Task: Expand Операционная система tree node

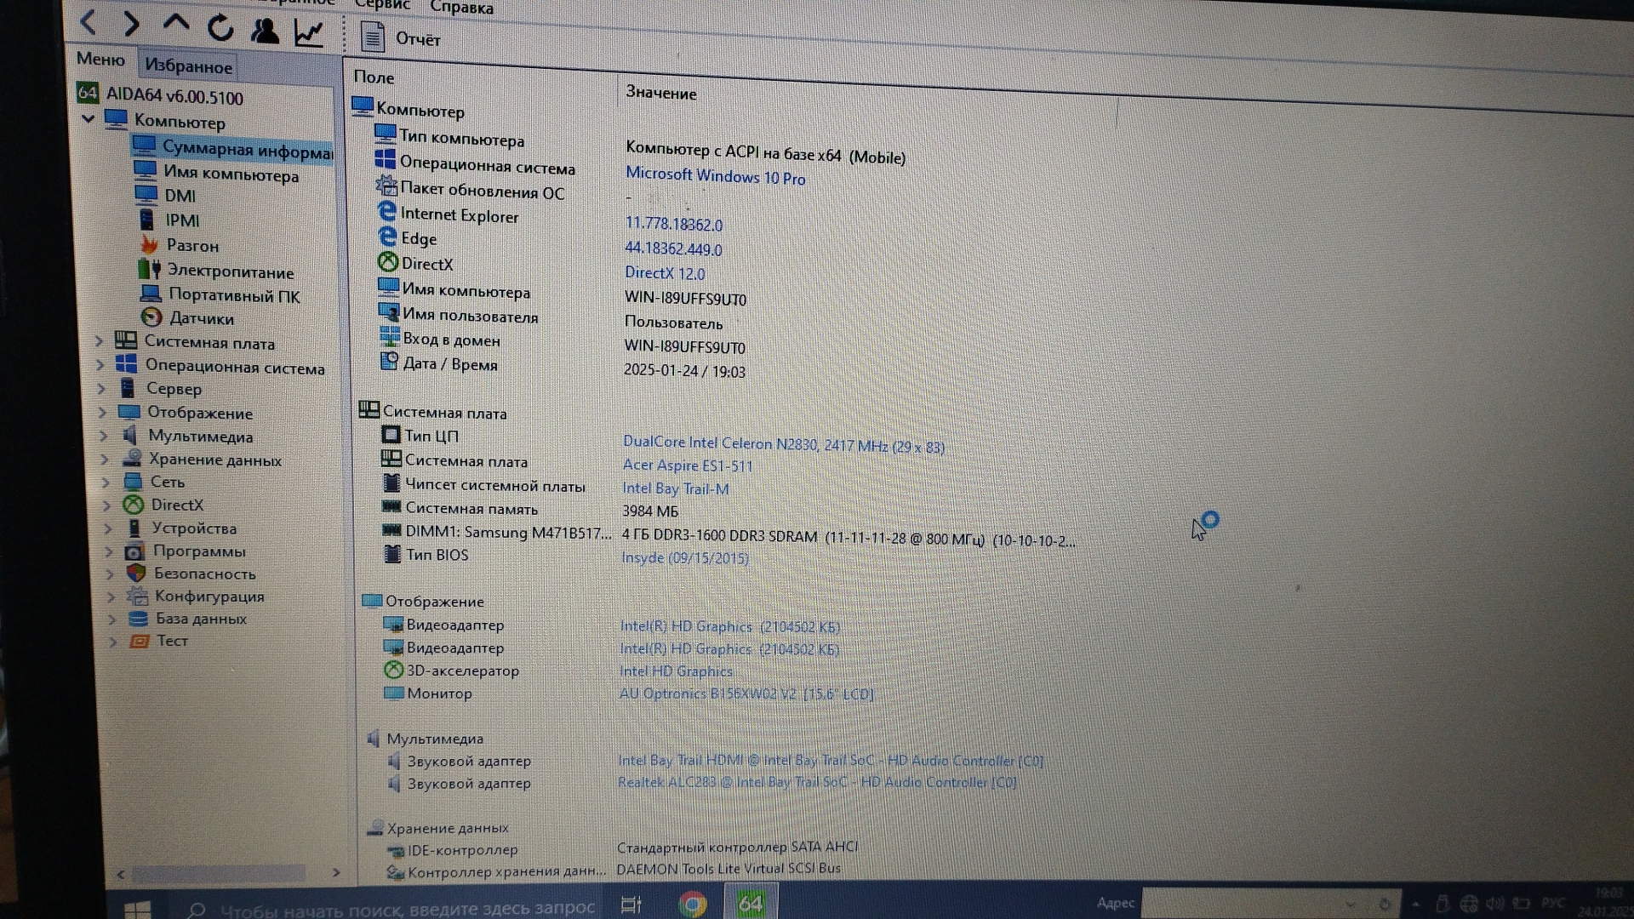Action: [100, 365]
